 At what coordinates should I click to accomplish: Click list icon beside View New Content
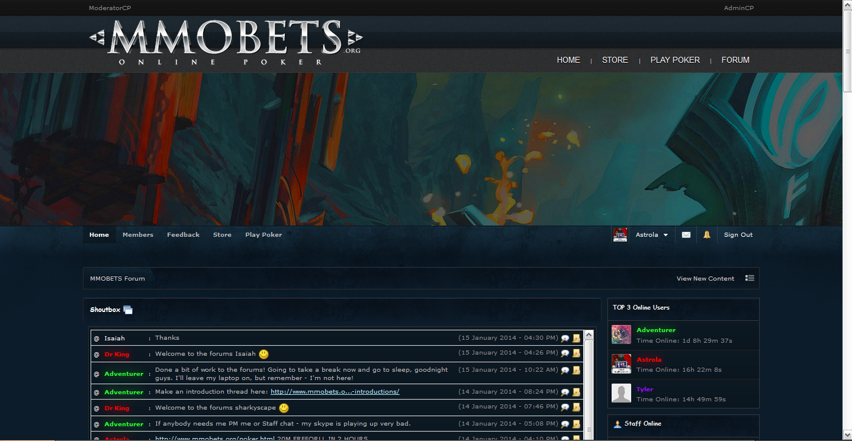tap(750, 278)
